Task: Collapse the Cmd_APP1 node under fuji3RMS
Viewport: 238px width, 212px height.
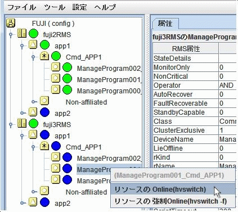Action: point(33,147)
